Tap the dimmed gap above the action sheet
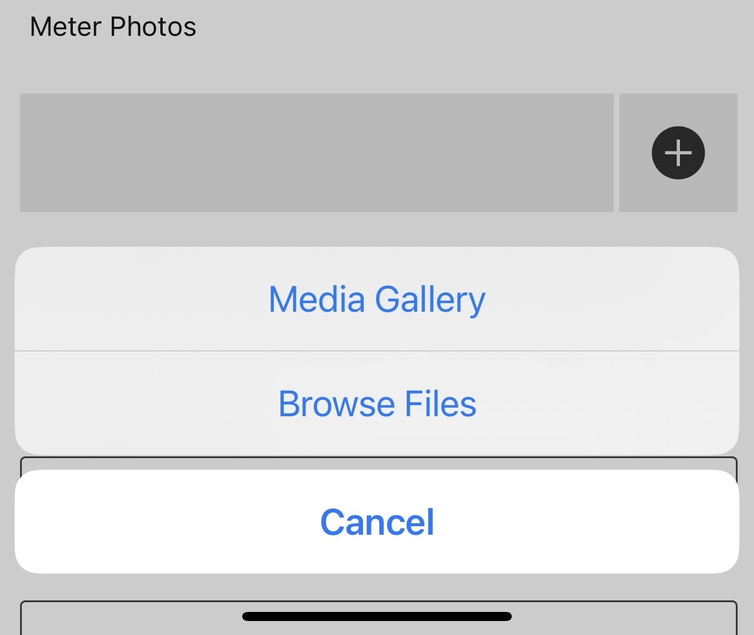This screenshot has height=635, width=754. [377, 230]
